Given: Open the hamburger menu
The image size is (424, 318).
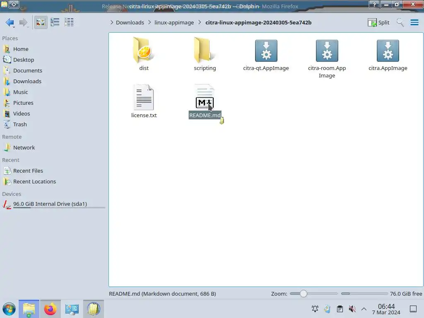Looking at the screenshot, I should [x=414, y=22].
